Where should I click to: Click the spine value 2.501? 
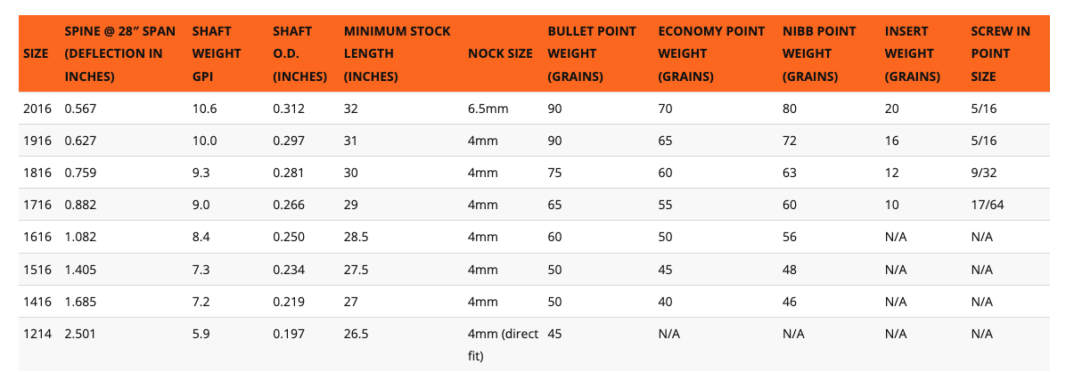(81, 334)
